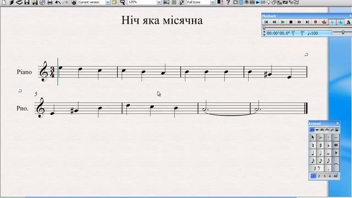Toggle the Live Playback blue icon
The width and height of the screenshot is (352, 198).
click(340, 22)
